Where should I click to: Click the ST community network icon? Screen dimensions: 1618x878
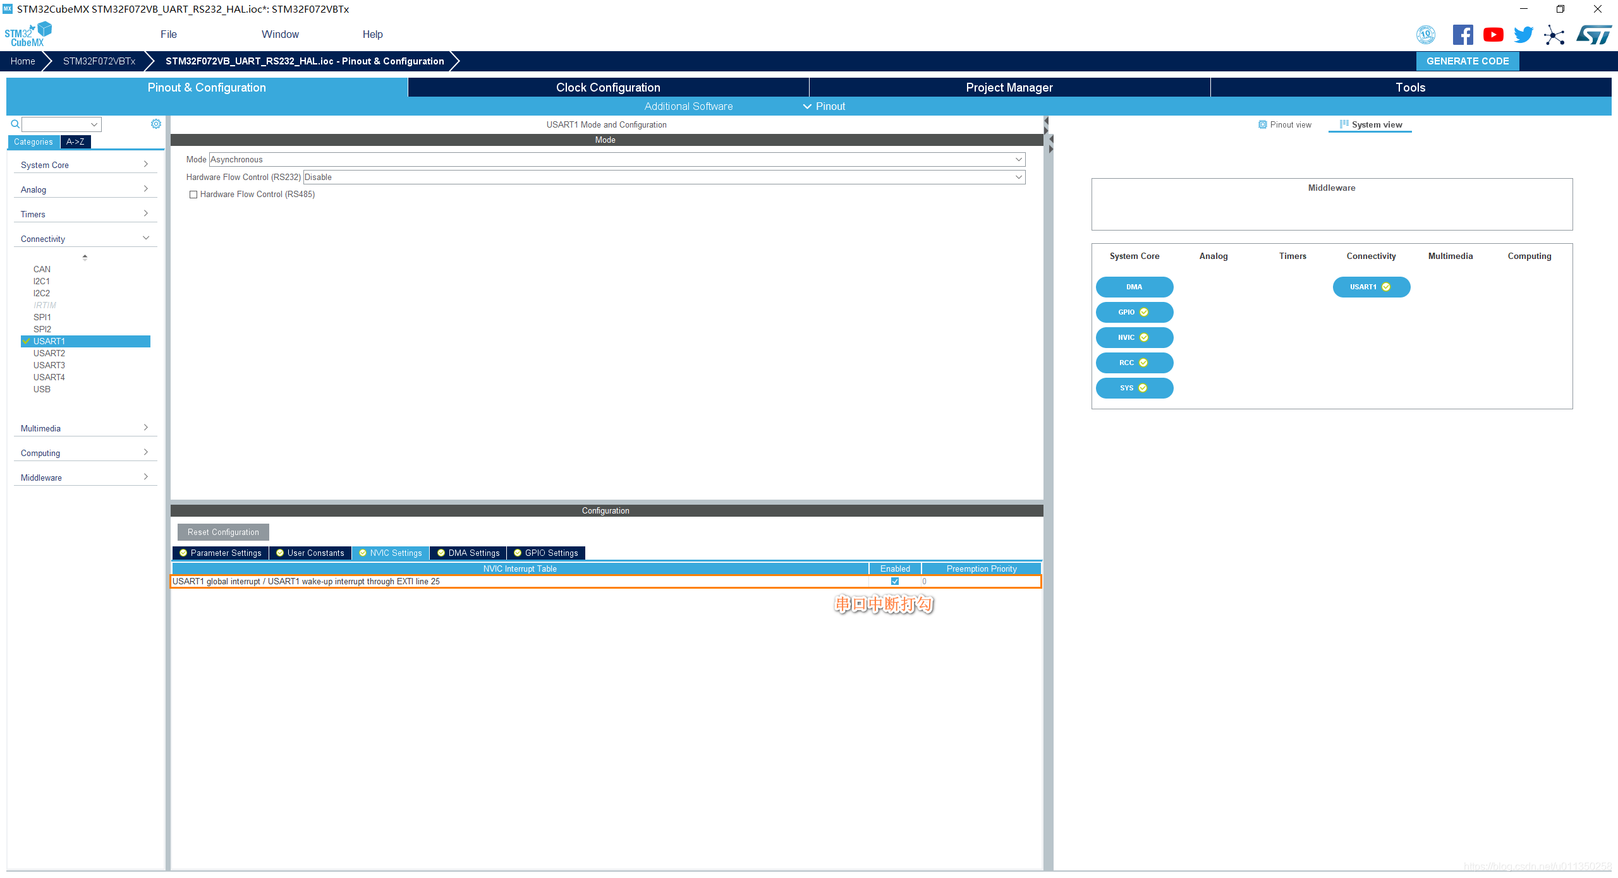[1554, 35]
